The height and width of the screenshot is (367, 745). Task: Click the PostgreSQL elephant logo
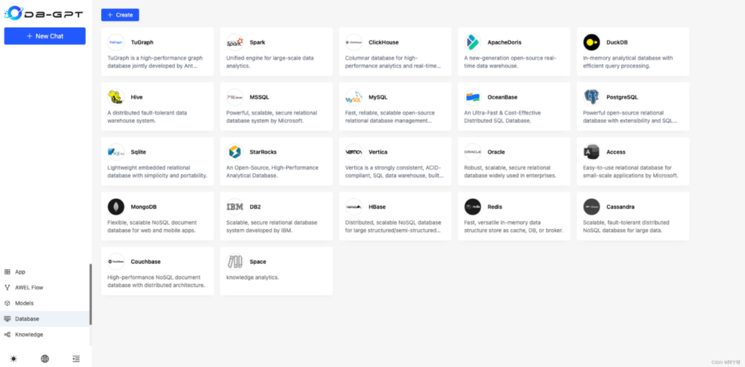591,97
